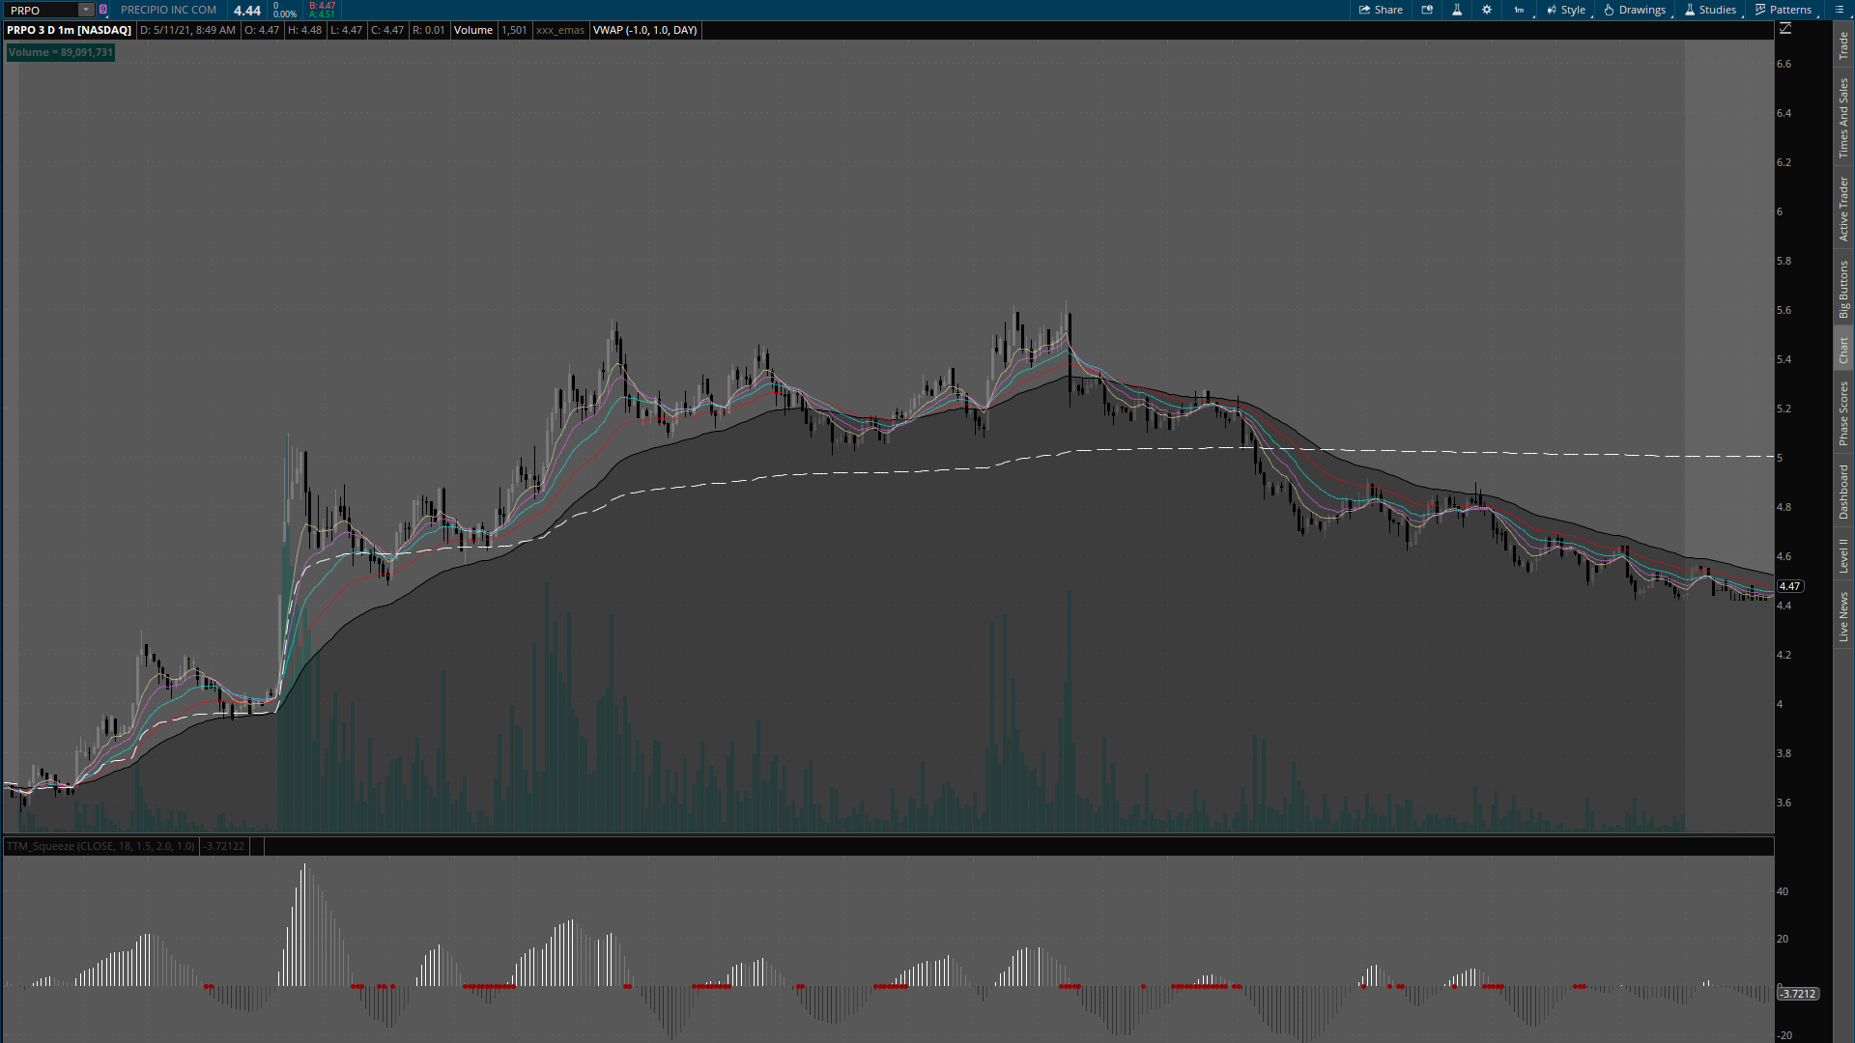Open the 1m timeframe dropdown
The image size is (1855, 1043).
1520,10
